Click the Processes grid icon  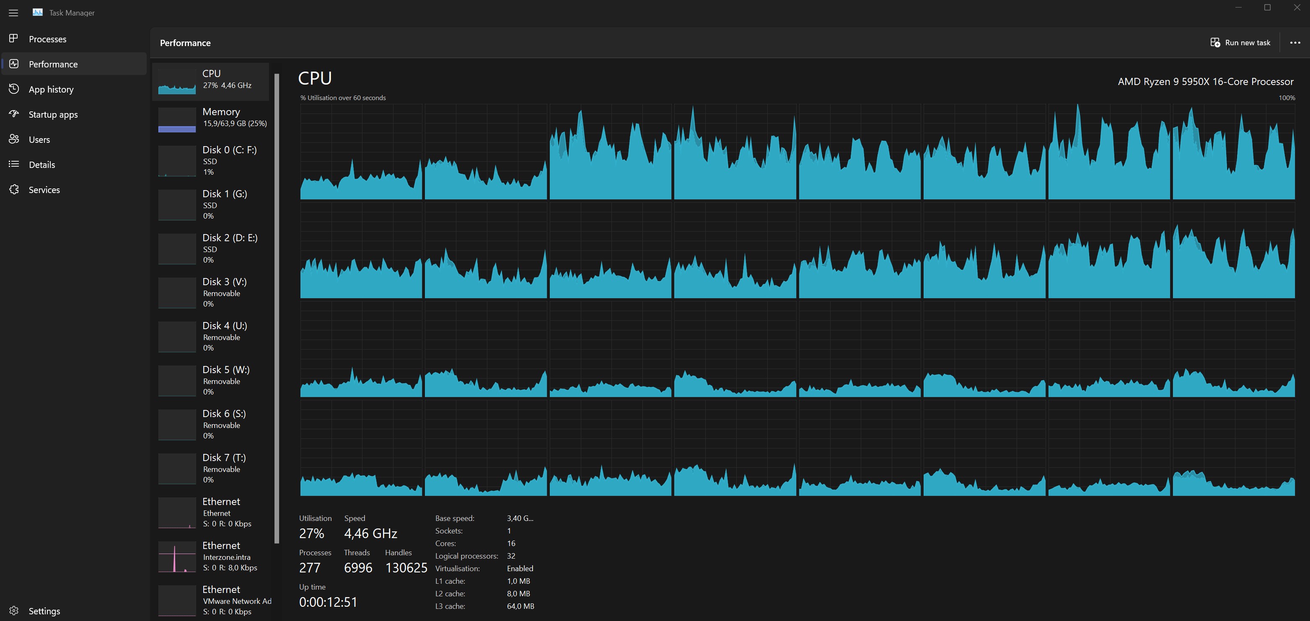pos(14,39)
